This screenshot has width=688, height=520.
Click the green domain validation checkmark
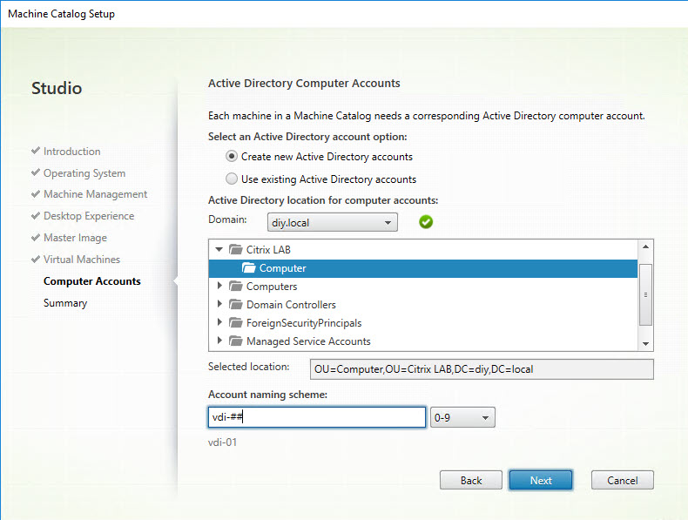click(425, 222)
